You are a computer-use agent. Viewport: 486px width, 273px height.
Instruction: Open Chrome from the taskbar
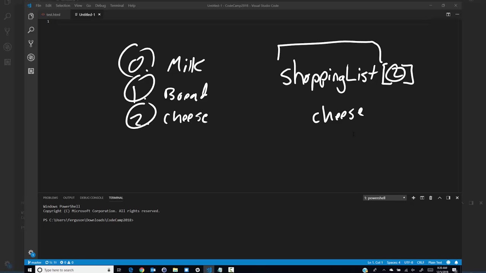[x=142, y=270]
